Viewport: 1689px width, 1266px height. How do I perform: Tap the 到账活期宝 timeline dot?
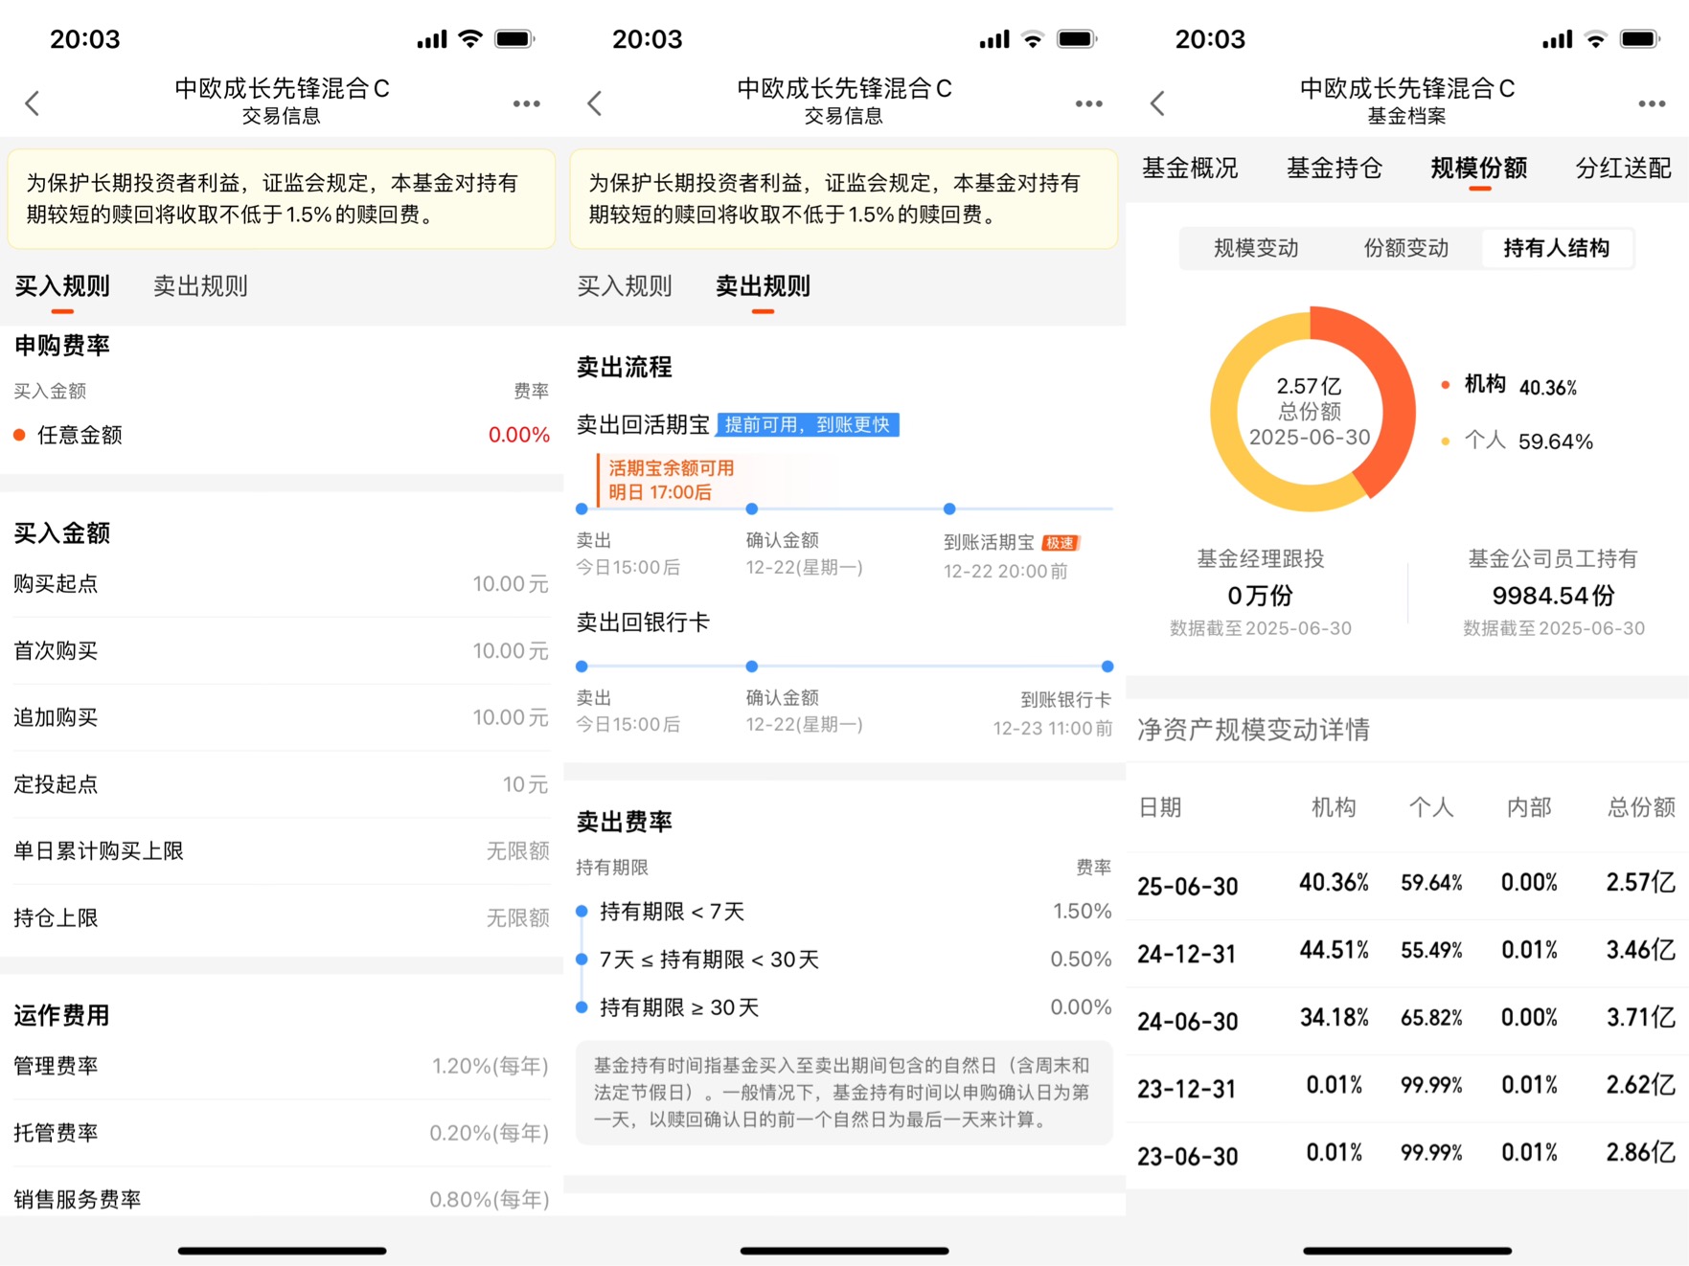(949, 509)
